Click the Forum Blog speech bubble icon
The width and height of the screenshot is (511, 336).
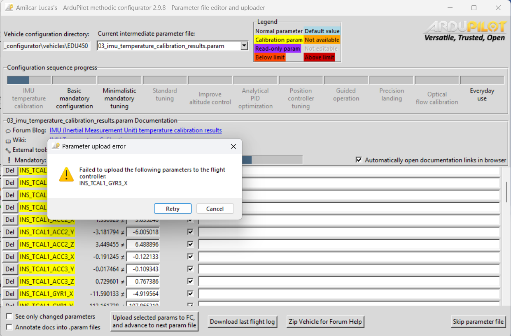coord(8,131)
